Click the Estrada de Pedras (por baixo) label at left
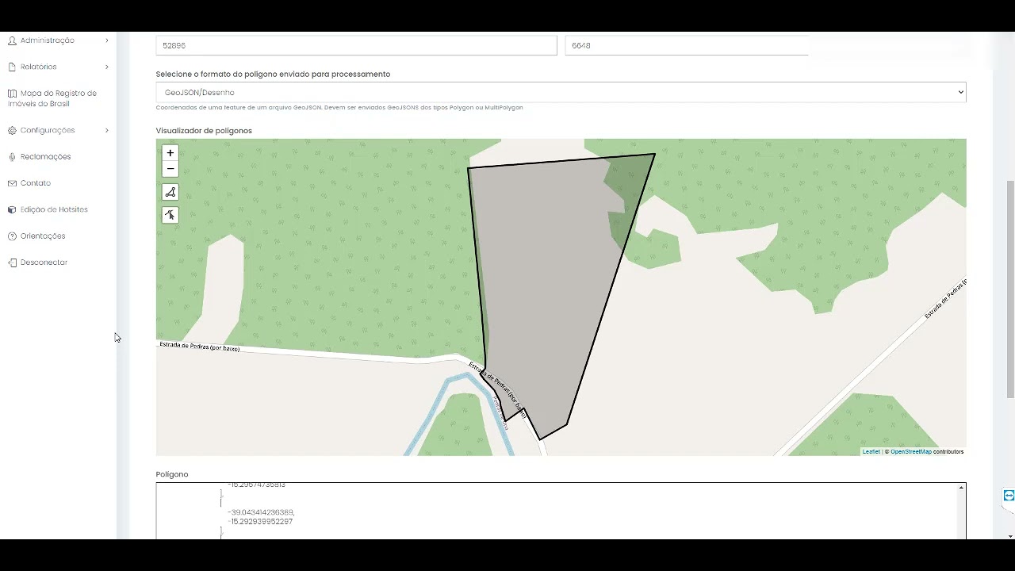The image size is (1015, 571). coord(199,347)
